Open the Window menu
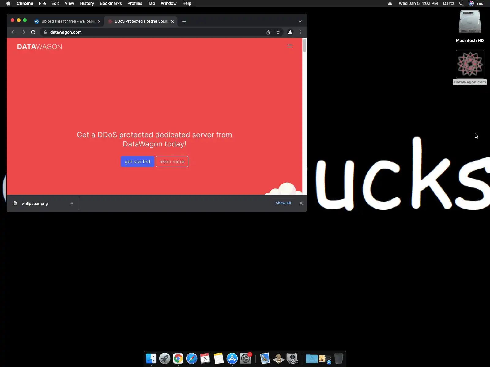The width and height of the screenshot is (490, 367). [169, 3]
